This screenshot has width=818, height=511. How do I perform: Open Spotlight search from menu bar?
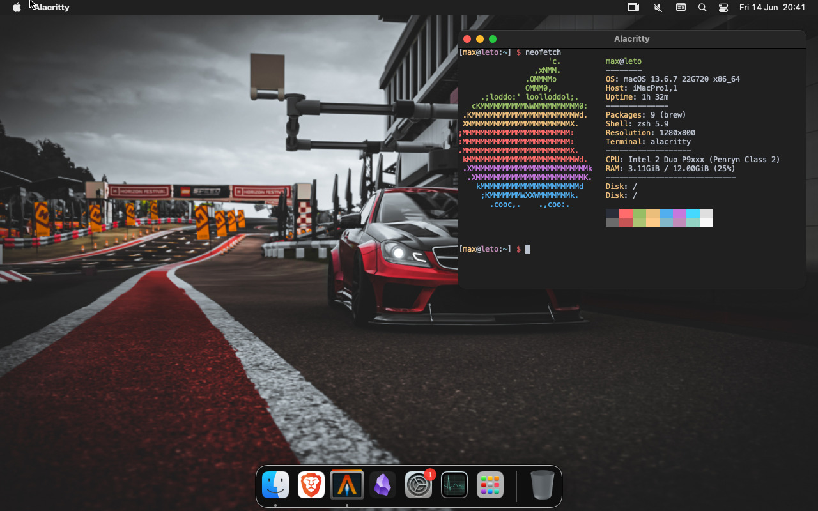pyautogui.click(x=702, y=7)
